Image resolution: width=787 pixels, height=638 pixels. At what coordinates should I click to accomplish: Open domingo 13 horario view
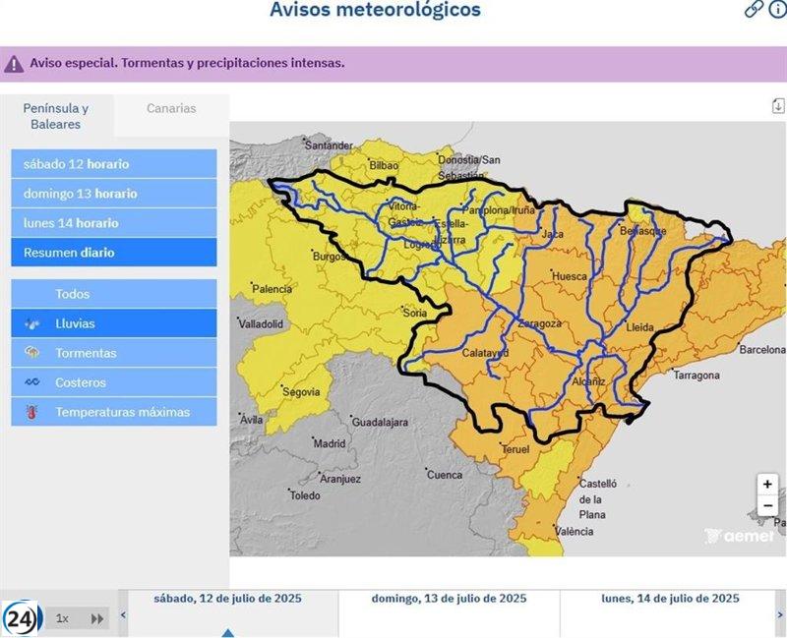[114, 194]
